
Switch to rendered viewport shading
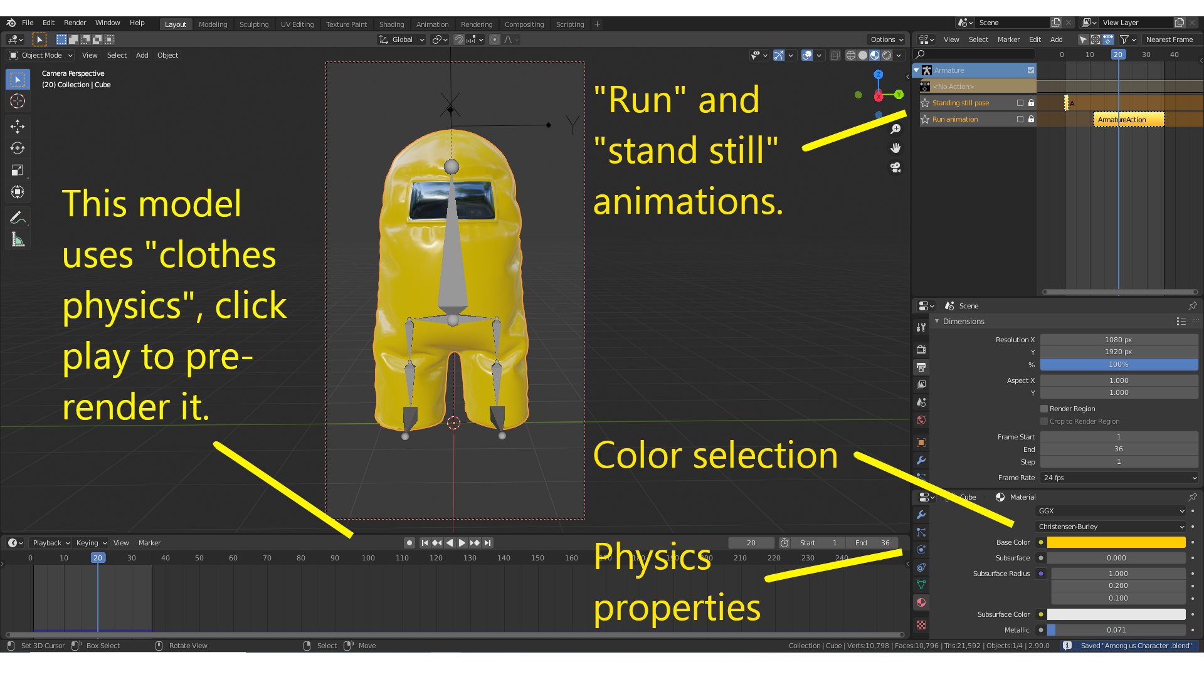[x=887, y=55]
